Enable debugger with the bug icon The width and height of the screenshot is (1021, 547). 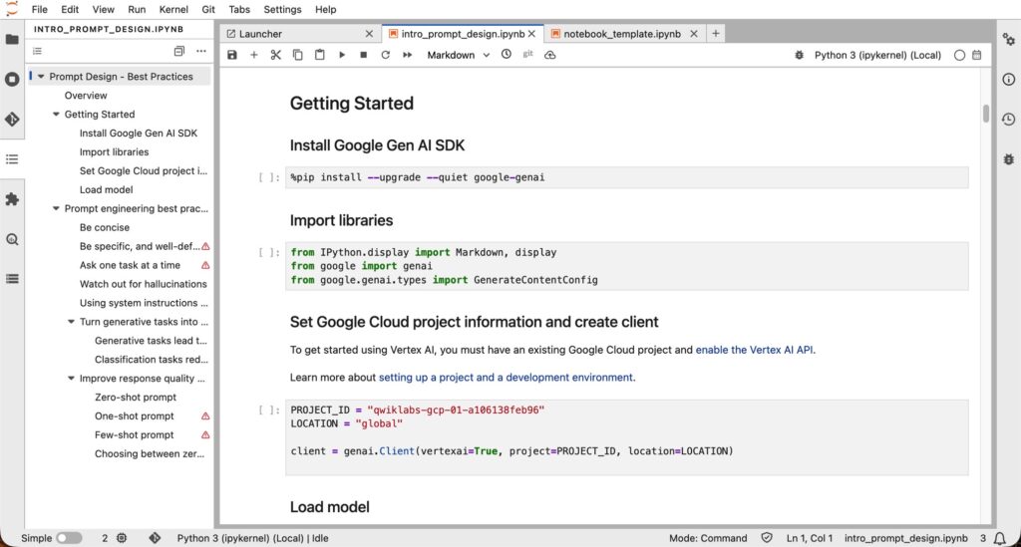pos(799,55)
